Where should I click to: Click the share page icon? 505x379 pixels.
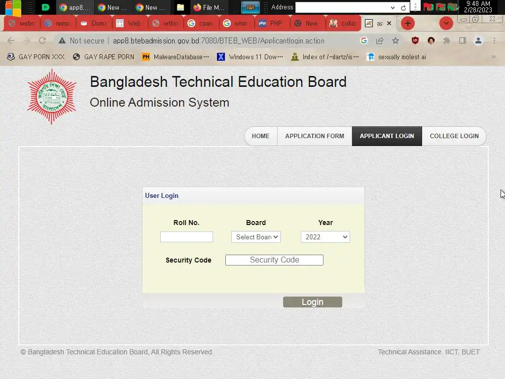[380, 40]
